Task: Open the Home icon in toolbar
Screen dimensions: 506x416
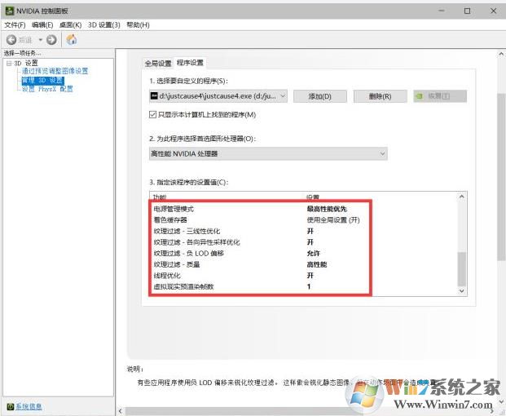Action: [x=72, y=39]
